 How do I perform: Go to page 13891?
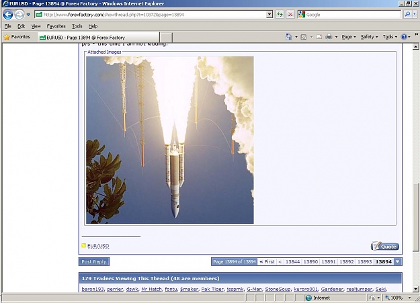tap(329, 262)
